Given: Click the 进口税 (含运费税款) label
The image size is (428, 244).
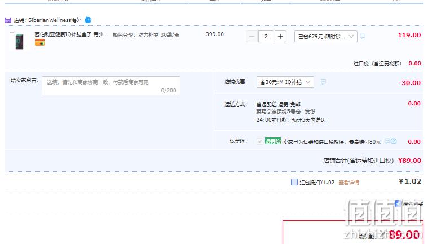Looking at the screenshot, I should (x=377, y=64).
